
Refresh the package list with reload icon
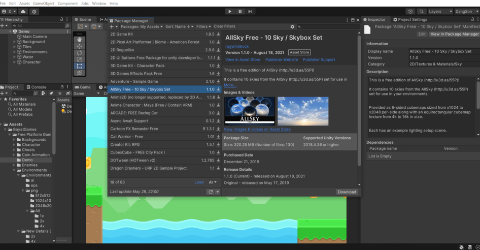coord(211,192)
